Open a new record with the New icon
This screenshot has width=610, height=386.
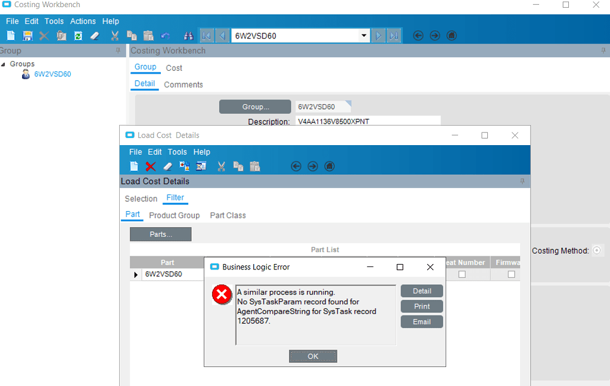point(10,35)
